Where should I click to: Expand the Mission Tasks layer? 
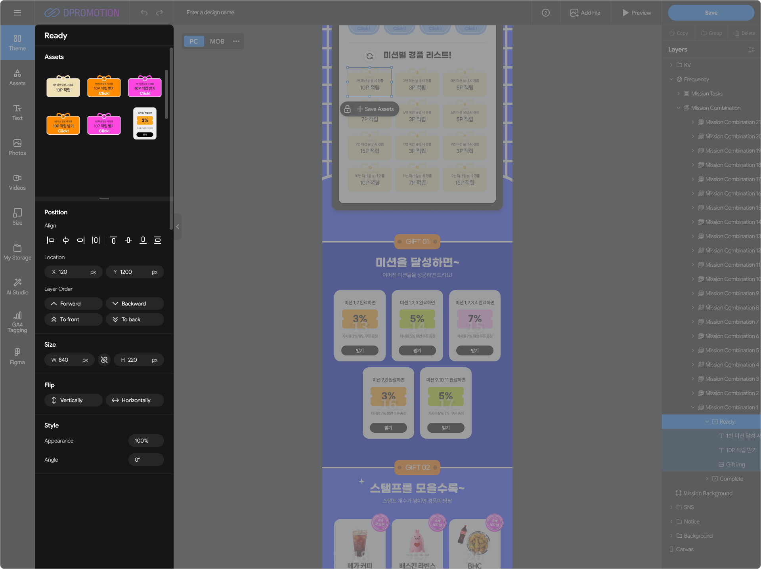click(x=679, y=94)
